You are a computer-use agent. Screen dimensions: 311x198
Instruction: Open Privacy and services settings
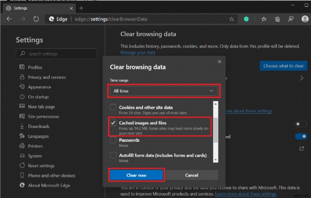47,77
